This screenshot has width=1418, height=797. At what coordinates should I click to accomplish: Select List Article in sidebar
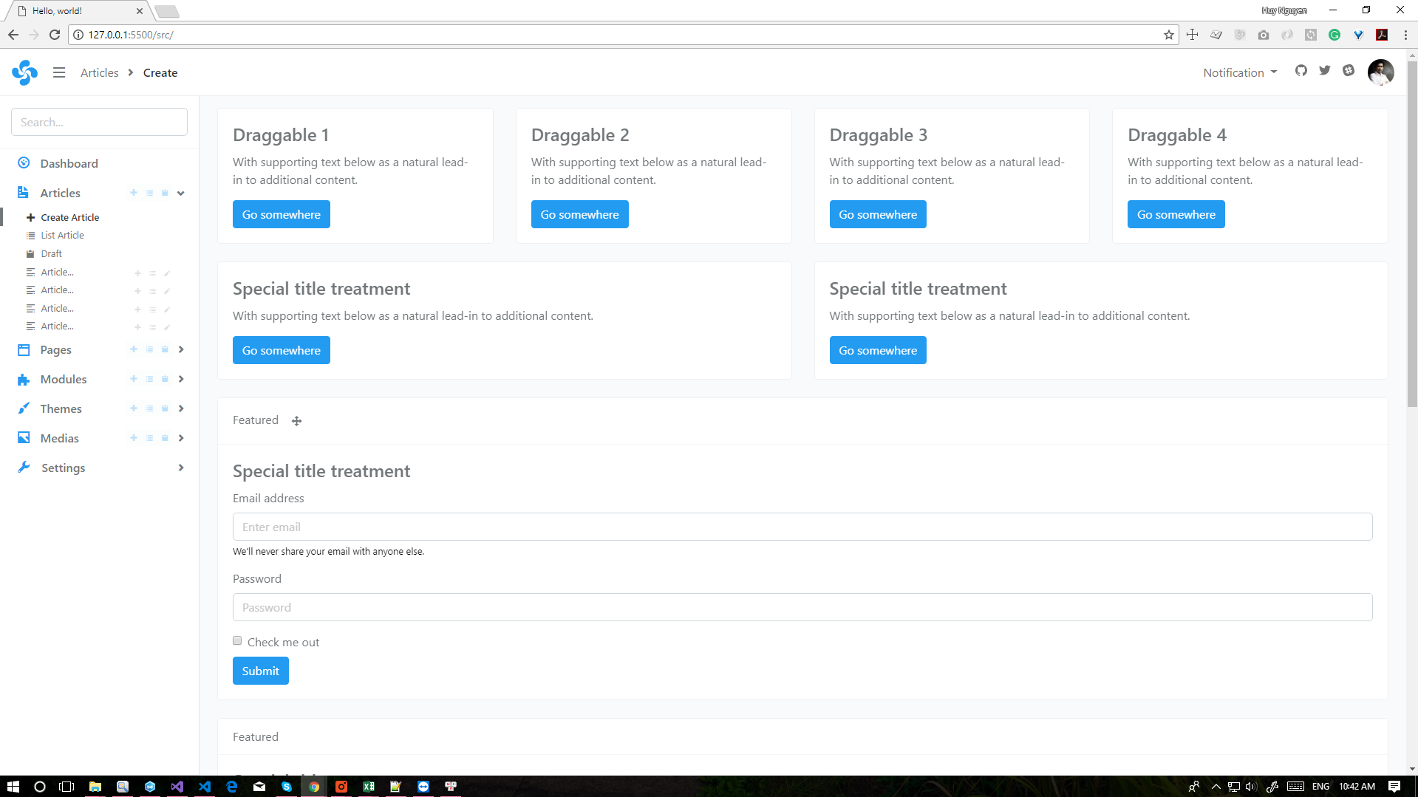(x=62, y=235)
